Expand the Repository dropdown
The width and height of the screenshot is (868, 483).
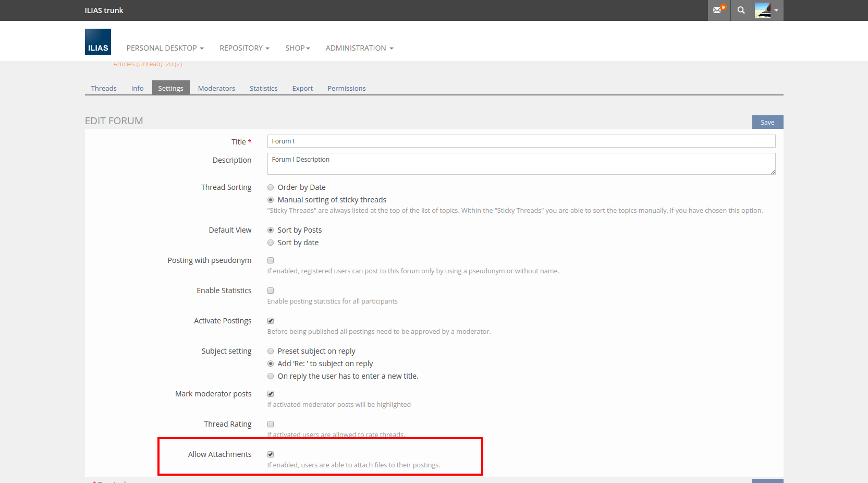(x=244, y=48)
